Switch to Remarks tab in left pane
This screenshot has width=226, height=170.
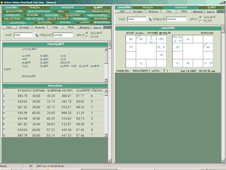tap(85, 27)
